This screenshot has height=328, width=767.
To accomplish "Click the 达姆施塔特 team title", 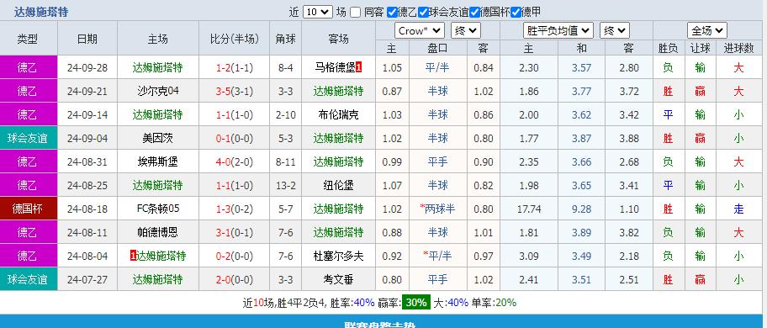I will [x=41, y=13].
